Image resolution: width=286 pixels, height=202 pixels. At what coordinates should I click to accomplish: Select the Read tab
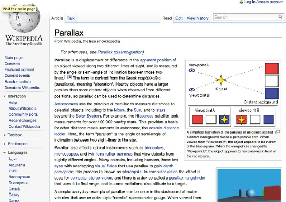click(x=167, y=18)
